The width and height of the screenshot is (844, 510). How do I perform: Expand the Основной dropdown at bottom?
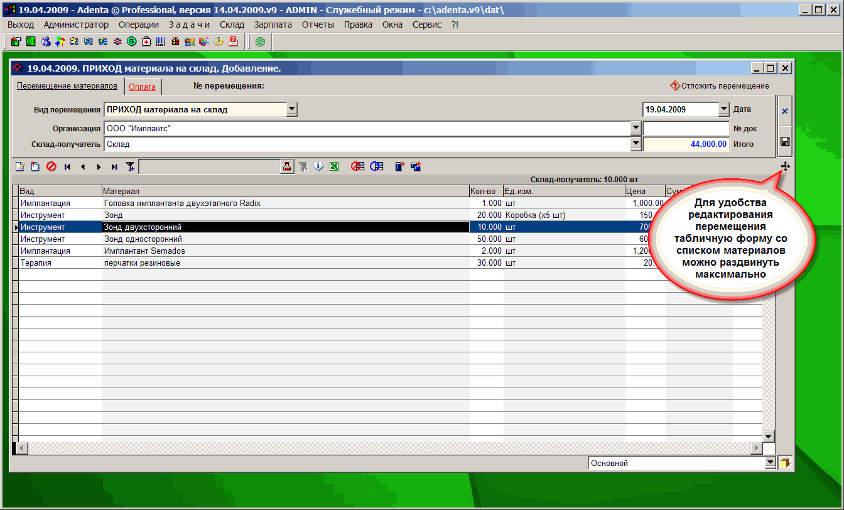coord(771,464)
